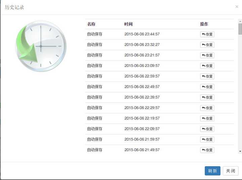Select timestamp 2015-06-06 21:59:57
This screenshot has width=242, height=180.
click(x=142, y=139)
